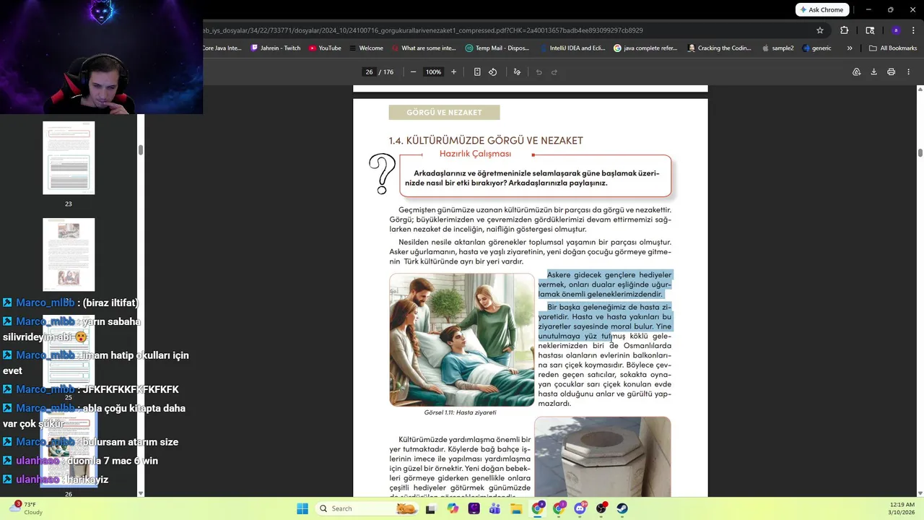Open the taskbar clock showing 12:19 AM
The image size is (924, 520).
[x=901, y=508]
